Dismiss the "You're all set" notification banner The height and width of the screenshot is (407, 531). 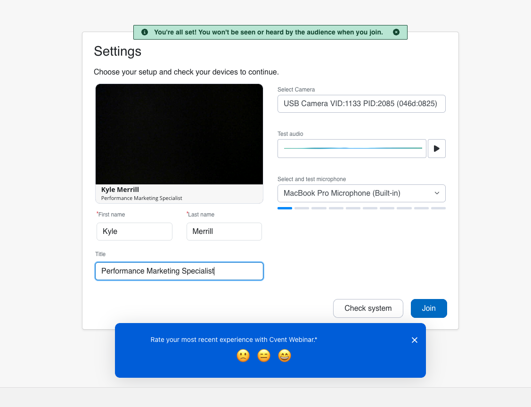(396, 32)
